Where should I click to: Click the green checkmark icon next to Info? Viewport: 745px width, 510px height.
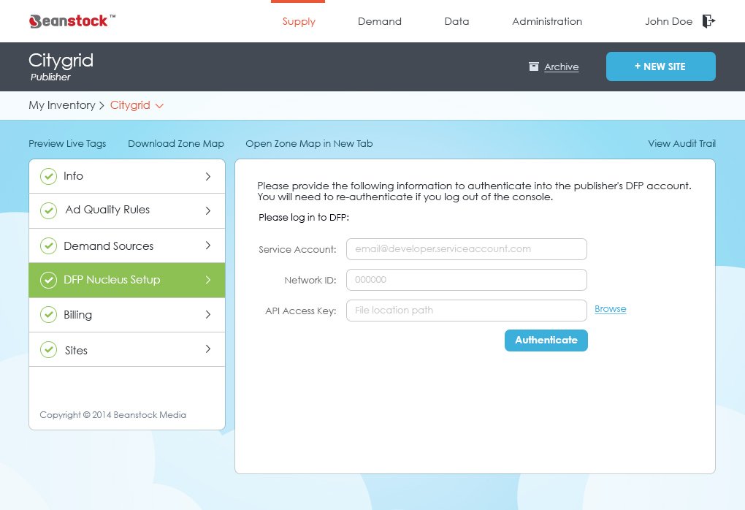click(x=48, y=176)
